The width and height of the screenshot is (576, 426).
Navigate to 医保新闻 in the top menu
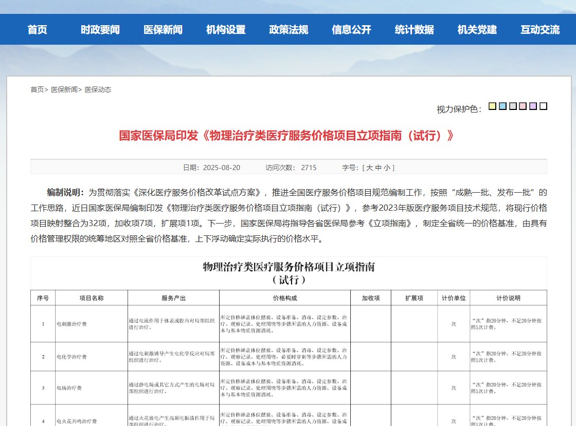(163, 29)
